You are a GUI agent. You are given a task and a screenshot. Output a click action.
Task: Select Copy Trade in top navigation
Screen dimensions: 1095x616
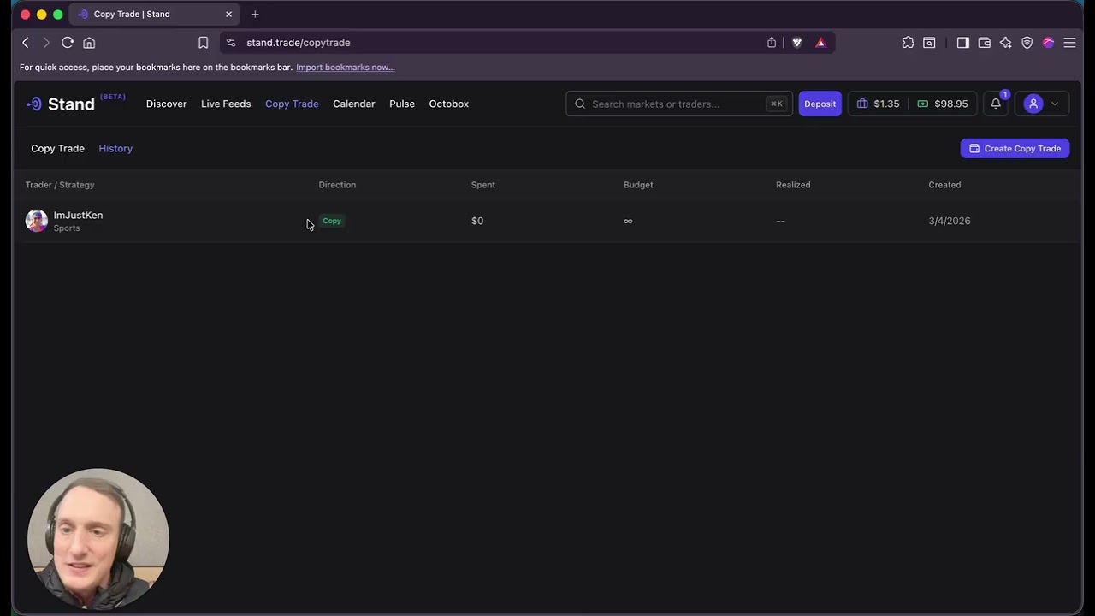[x=292, y=104]
